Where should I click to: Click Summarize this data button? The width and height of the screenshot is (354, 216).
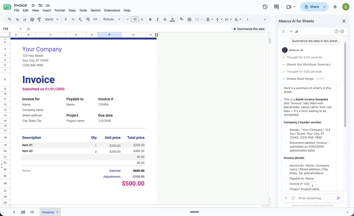point(249,29)
